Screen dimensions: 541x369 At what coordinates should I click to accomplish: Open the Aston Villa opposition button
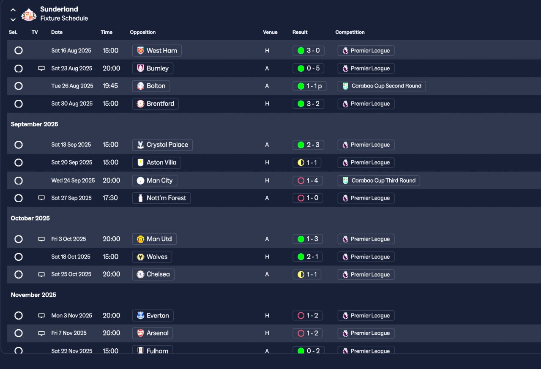[x=157, y=162]
